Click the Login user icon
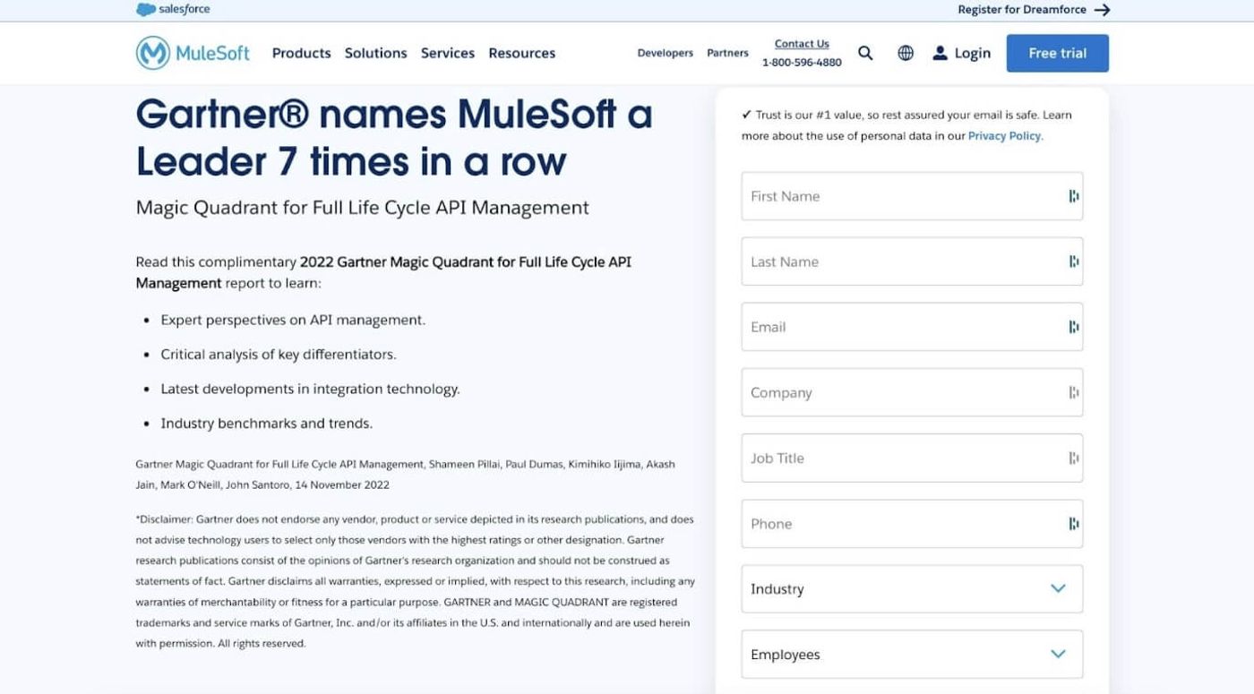1254x694 pixels. coord(940,53)
